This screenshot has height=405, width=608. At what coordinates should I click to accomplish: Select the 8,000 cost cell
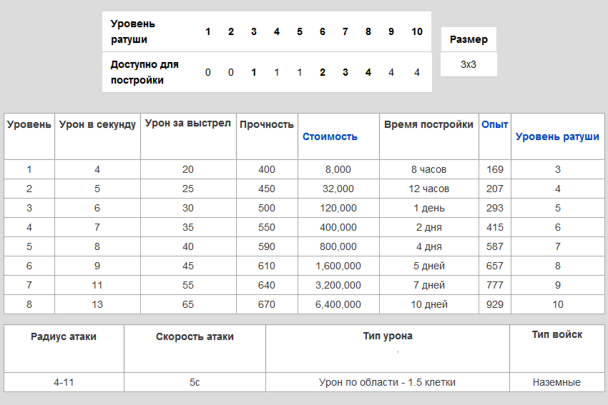pyautogui.click(x=338, y=169)
